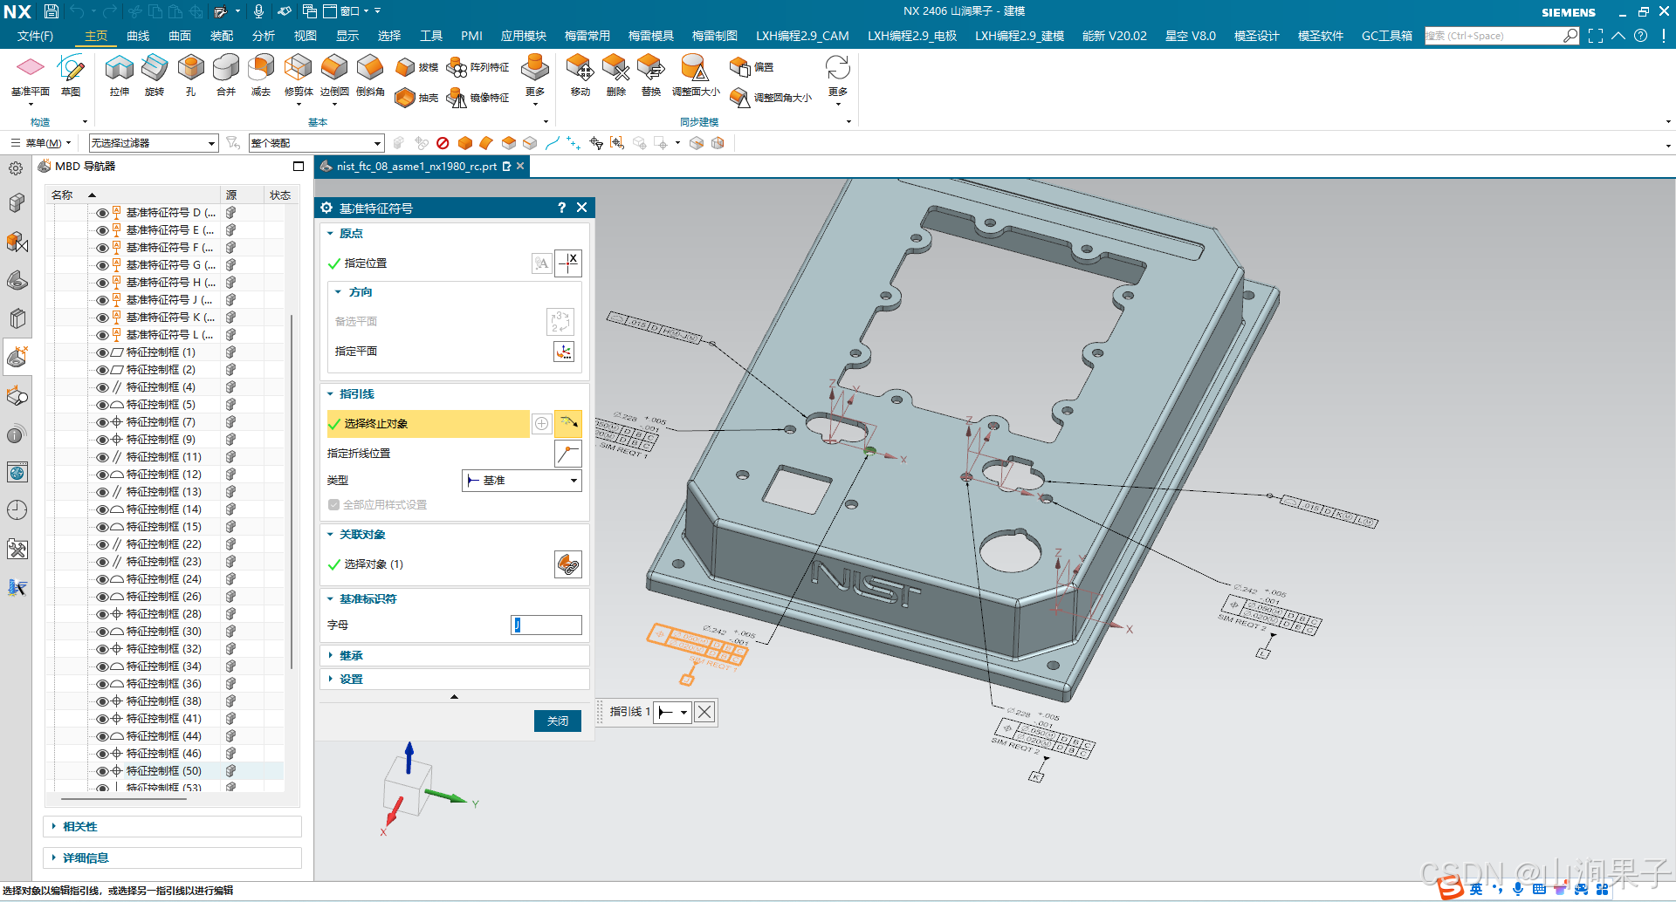Toggle visibility of 特征控制框 (1)
The width and height of the screenshot is (1676, 902).
(x=102, y=352)
